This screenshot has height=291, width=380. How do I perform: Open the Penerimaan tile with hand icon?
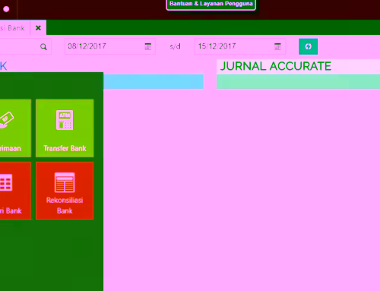click(x=15, y=128)
